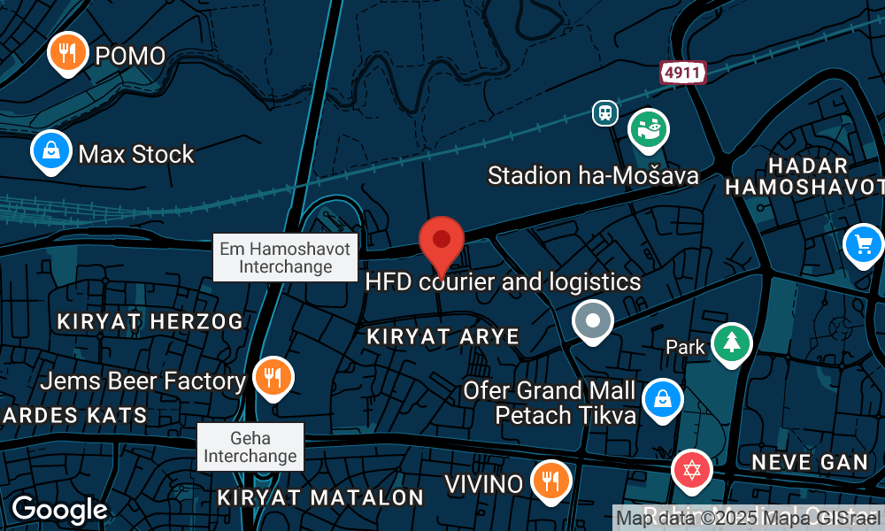Click the Geha Interchange label

[250, 447]
